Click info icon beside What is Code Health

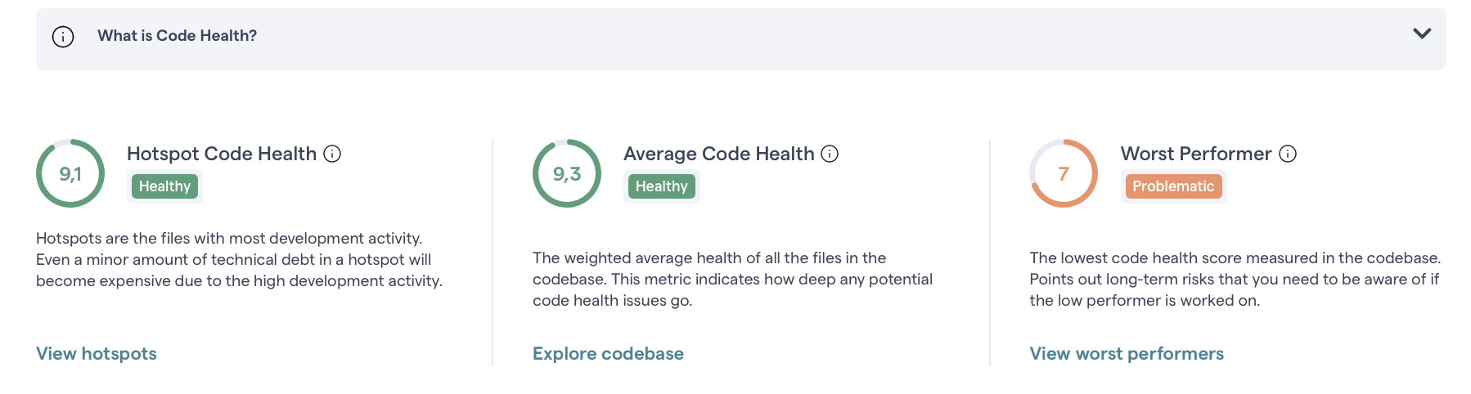(63, 37)
